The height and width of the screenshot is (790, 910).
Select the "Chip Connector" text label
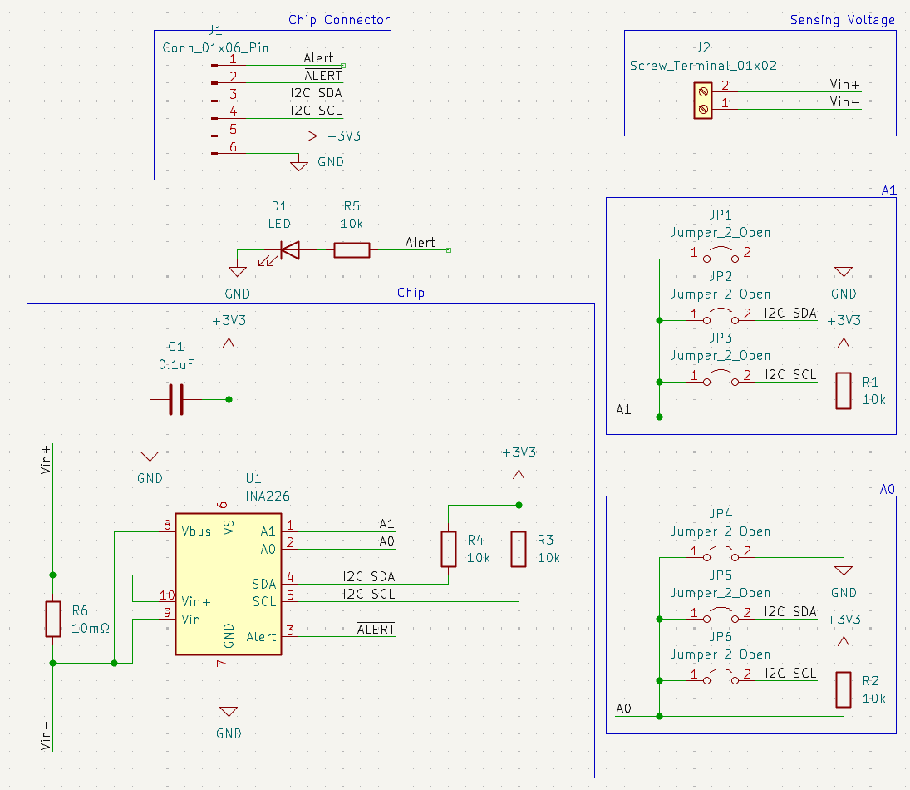pos(339,20)
